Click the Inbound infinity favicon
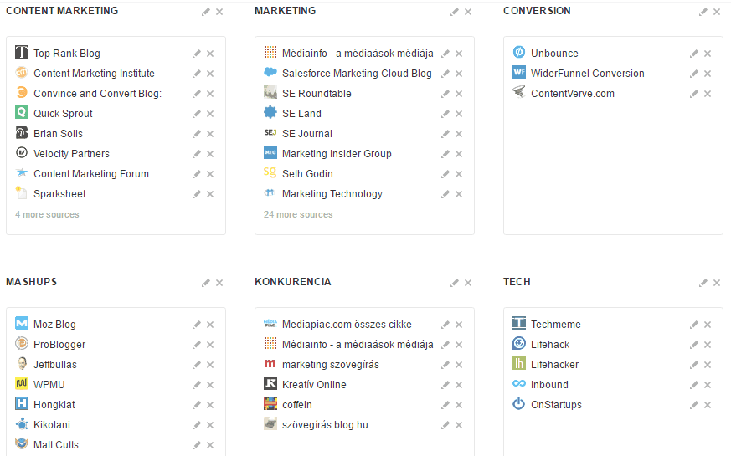Image resolution: width=731 pixels, height=456 pixels. click(519, 383)
